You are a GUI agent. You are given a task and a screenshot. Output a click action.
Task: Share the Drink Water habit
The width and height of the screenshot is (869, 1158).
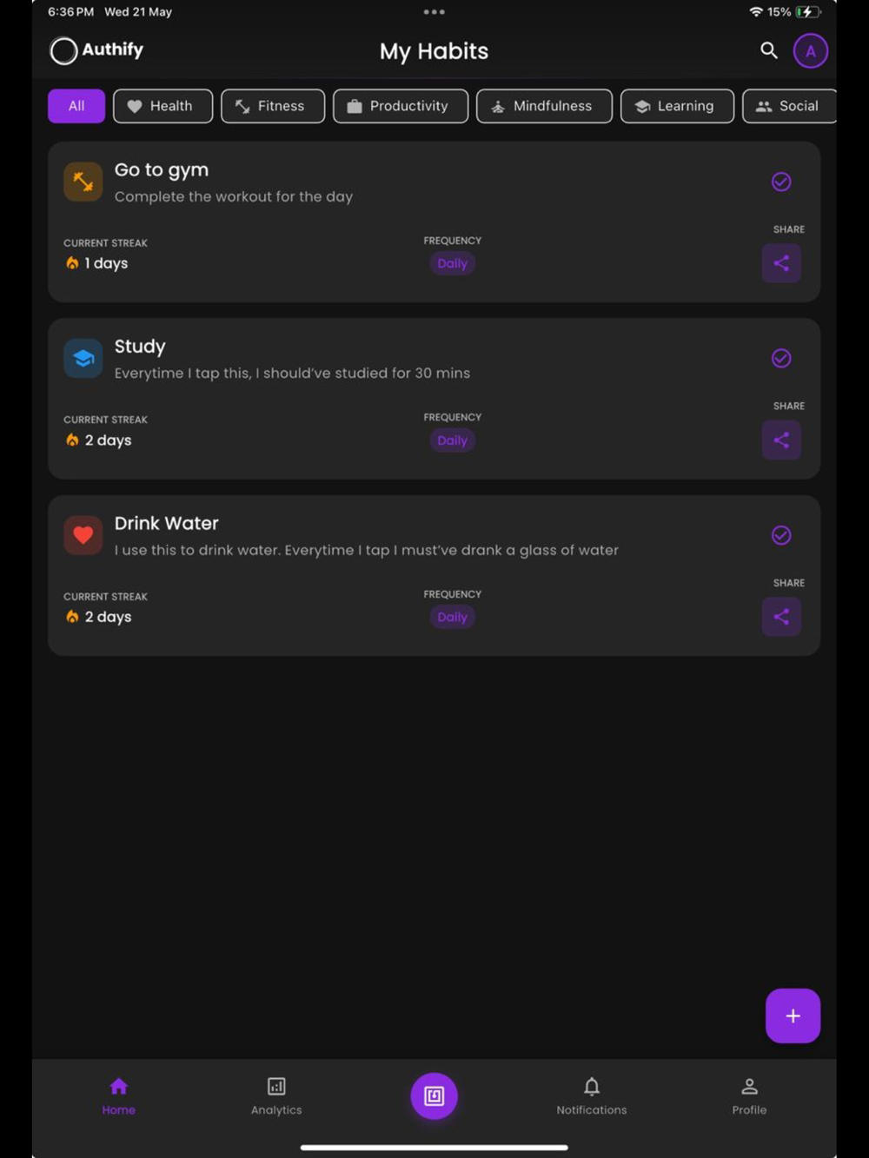point(781,617)
